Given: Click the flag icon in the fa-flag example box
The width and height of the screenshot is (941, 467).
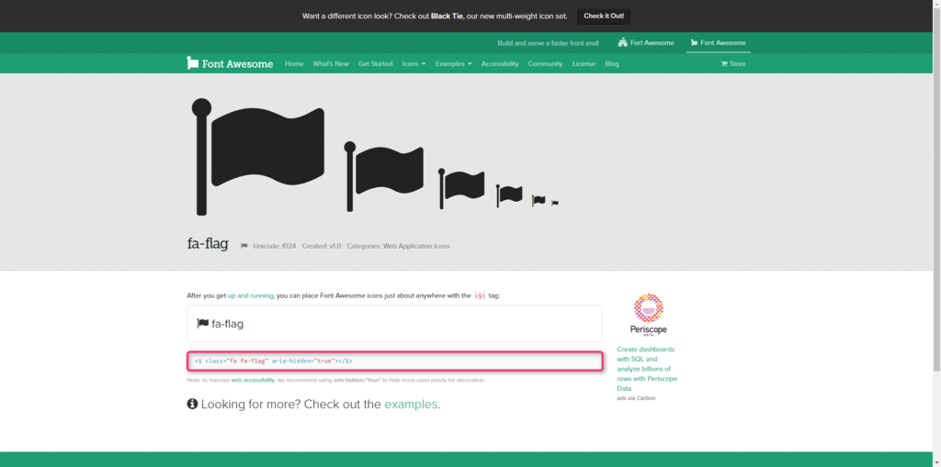Looking at the screenshot, I should pyautogui.click(x=203, y=323).
